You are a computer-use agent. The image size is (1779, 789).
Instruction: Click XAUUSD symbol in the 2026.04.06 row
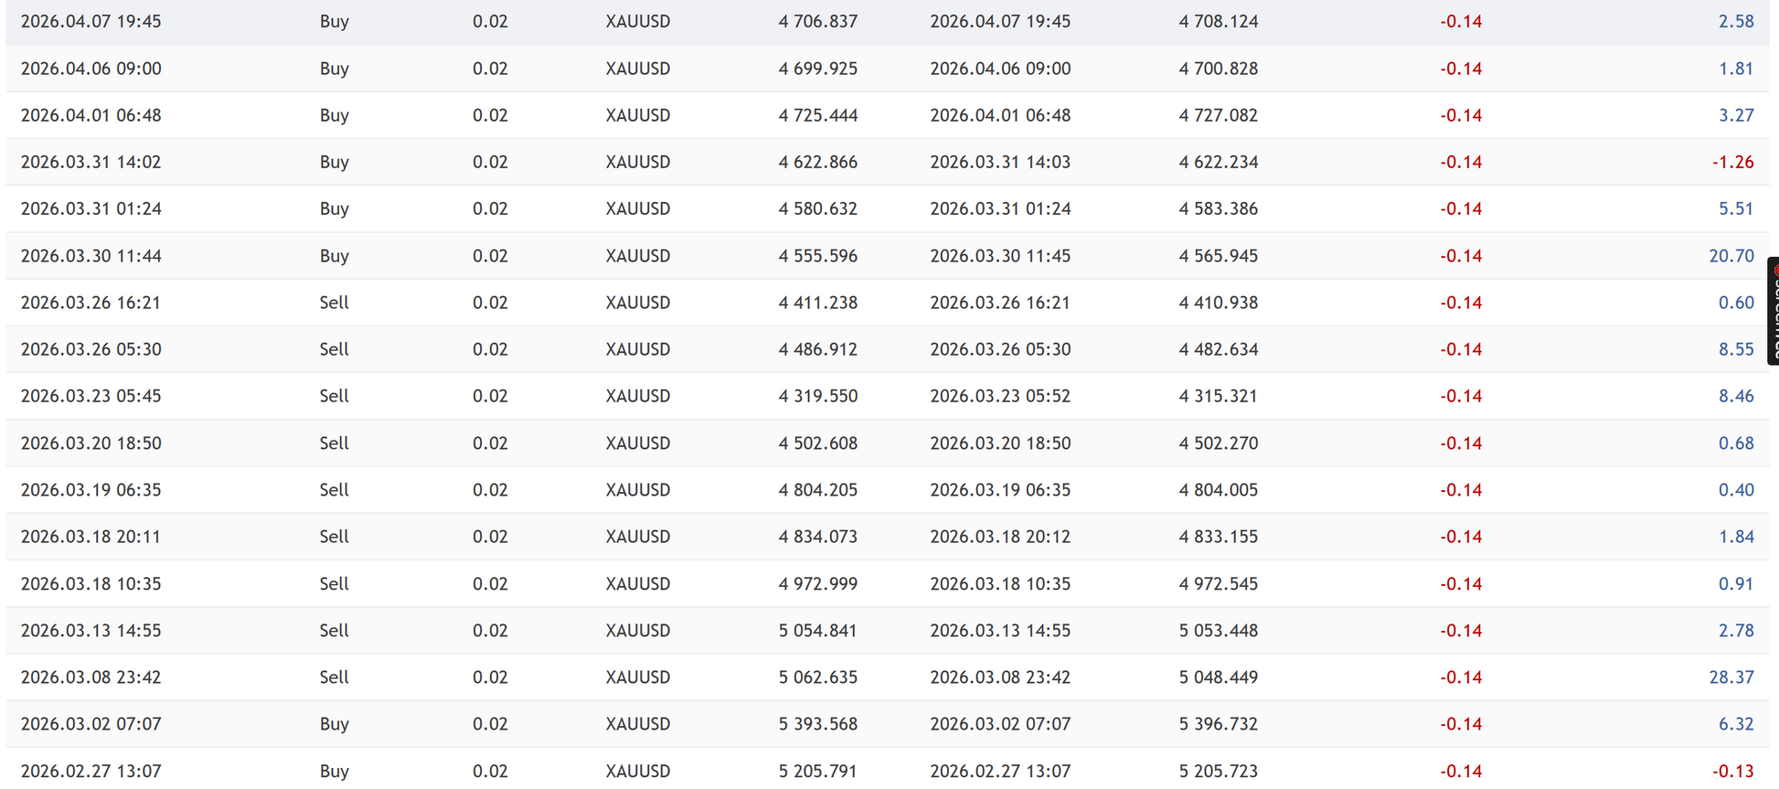click(x=637, y=69)
